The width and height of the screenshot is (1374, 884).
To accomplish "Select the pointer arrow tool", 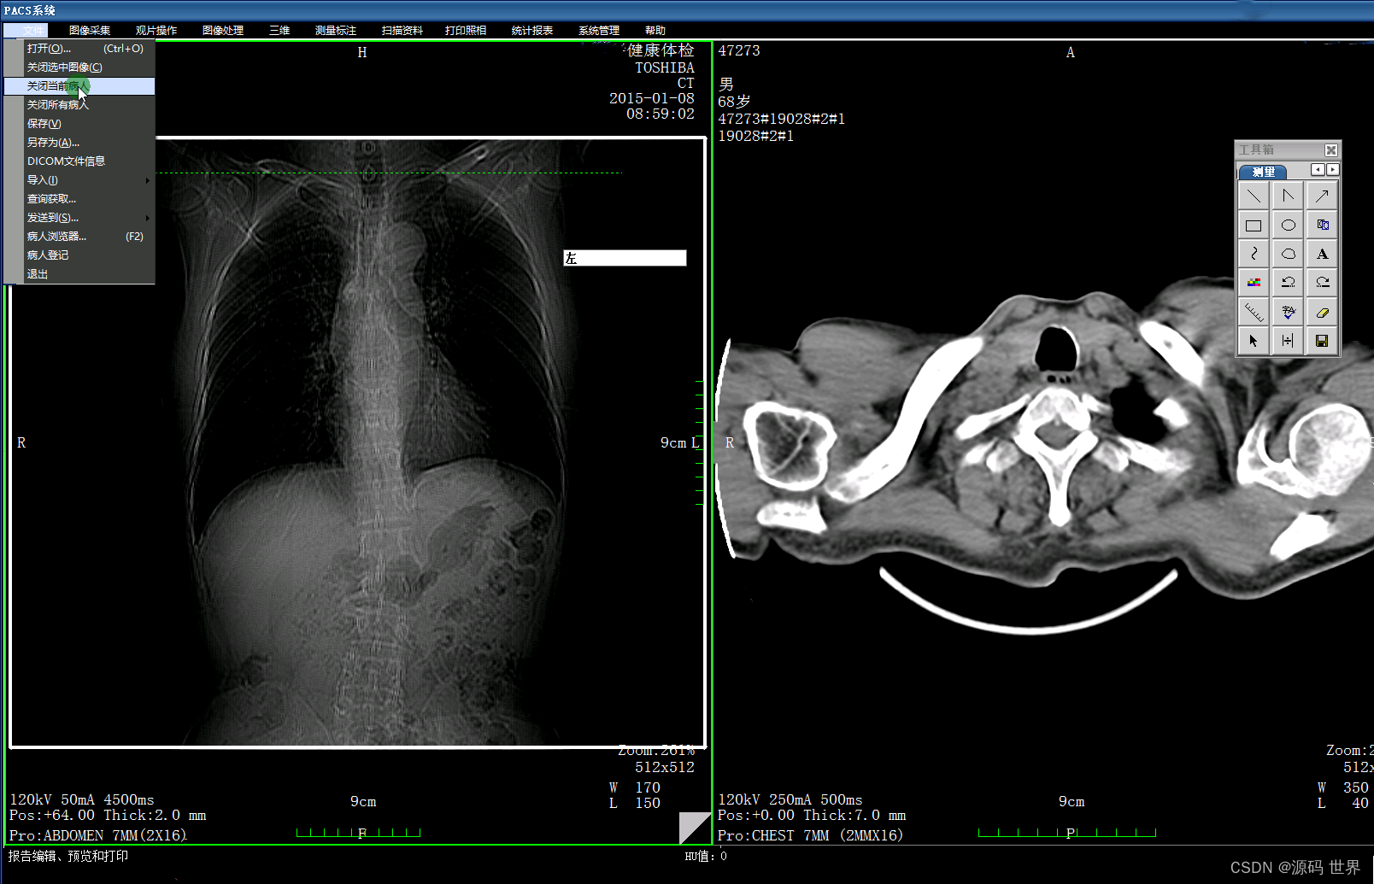I will [x=1254, y=341].
